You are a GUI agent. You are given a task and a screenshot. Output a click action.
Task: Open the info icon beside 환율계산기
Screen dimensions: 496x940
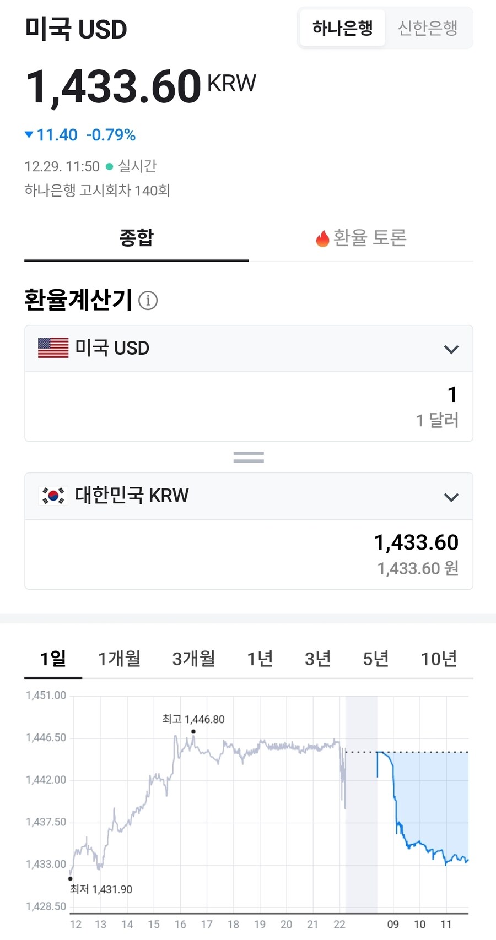pos(148,301)
